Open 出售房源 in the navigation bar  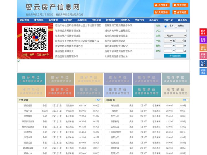pyautogui.click(x=82, y=20)
